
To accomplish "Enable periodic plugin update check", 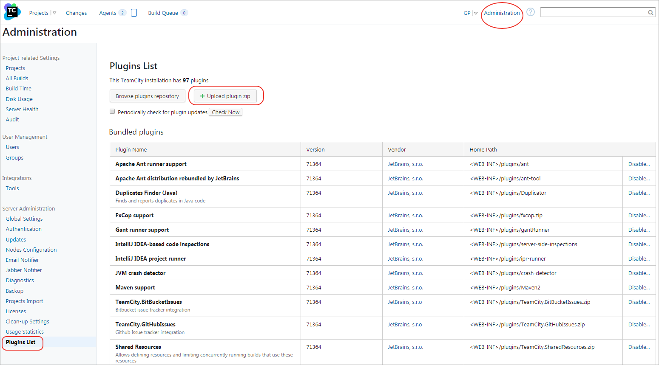I will click(x=112, y=112).
